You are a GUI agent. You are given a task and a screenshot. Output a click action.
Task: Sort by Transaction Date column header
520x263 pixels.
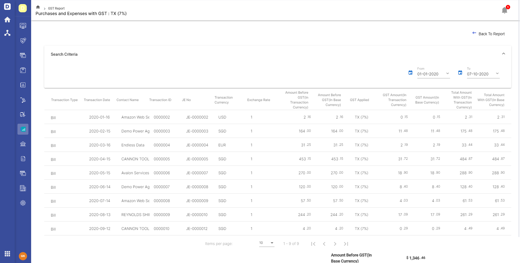(97, 100)
